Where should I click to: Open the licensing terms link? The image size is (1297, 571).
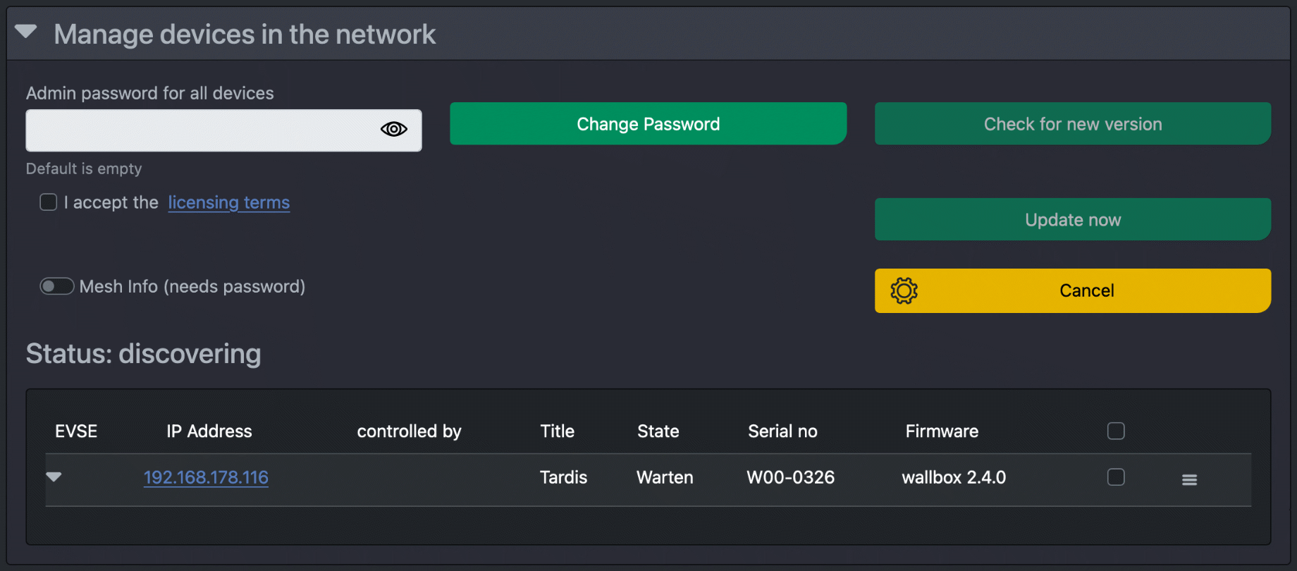pyautogui.click(x=228, y=202)
